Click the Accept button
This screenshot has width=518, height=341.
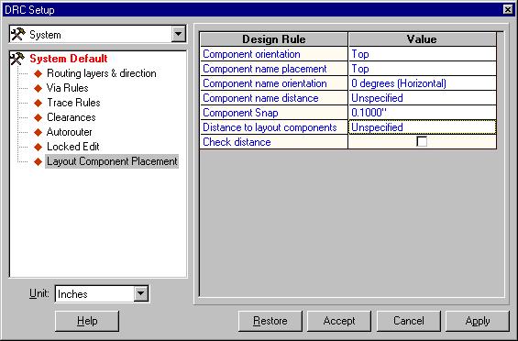339,321
